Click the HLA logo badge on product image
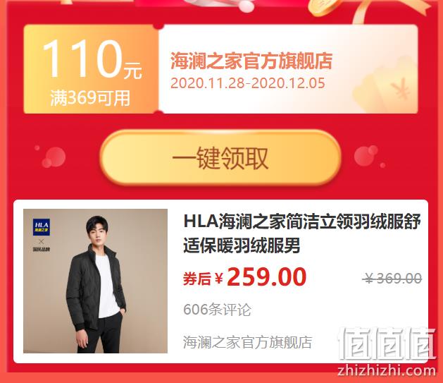Image resolution: width=443 pixels, height=383 pixels. pos(42,227)
